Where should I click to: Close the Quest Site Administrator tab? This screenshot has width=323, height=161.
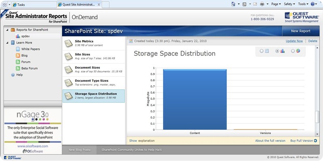click(x=99, y=4)
